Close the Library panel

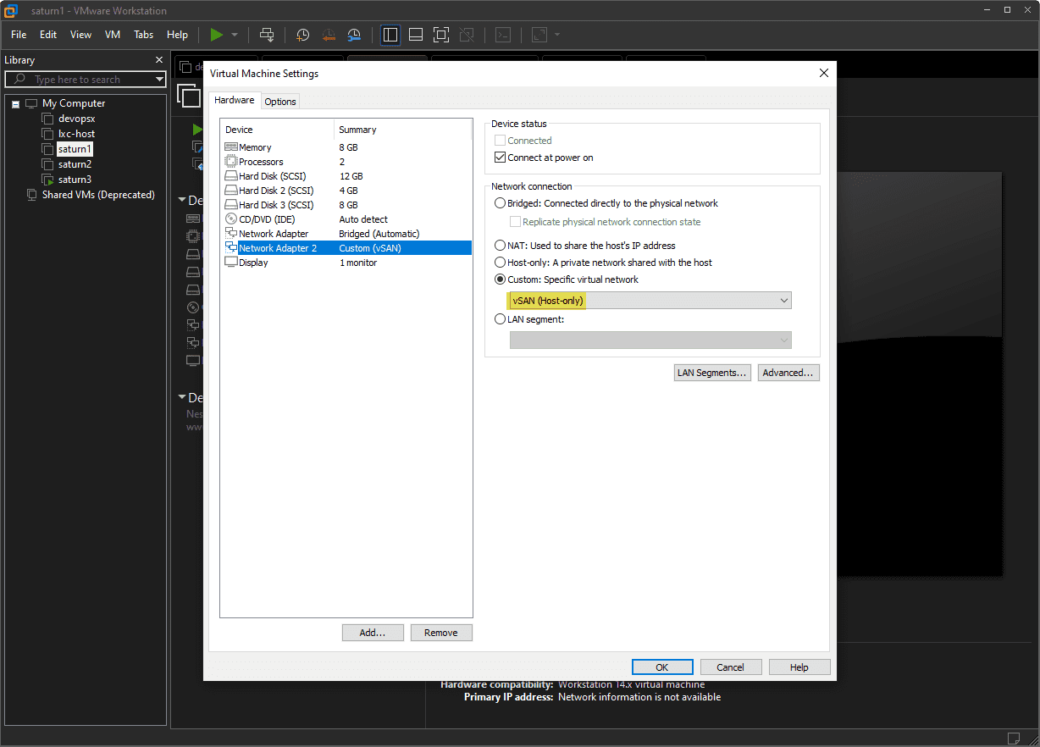159,60
